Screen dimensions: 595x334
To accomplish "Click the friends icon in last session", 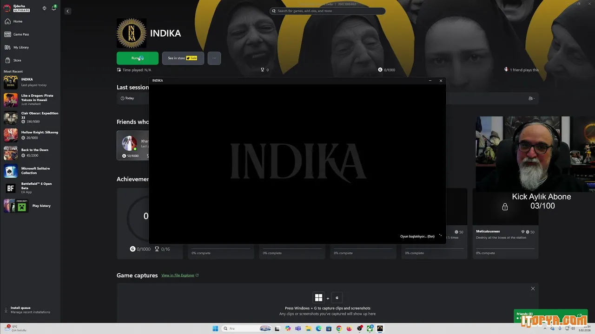I will (x=531, y=98).
